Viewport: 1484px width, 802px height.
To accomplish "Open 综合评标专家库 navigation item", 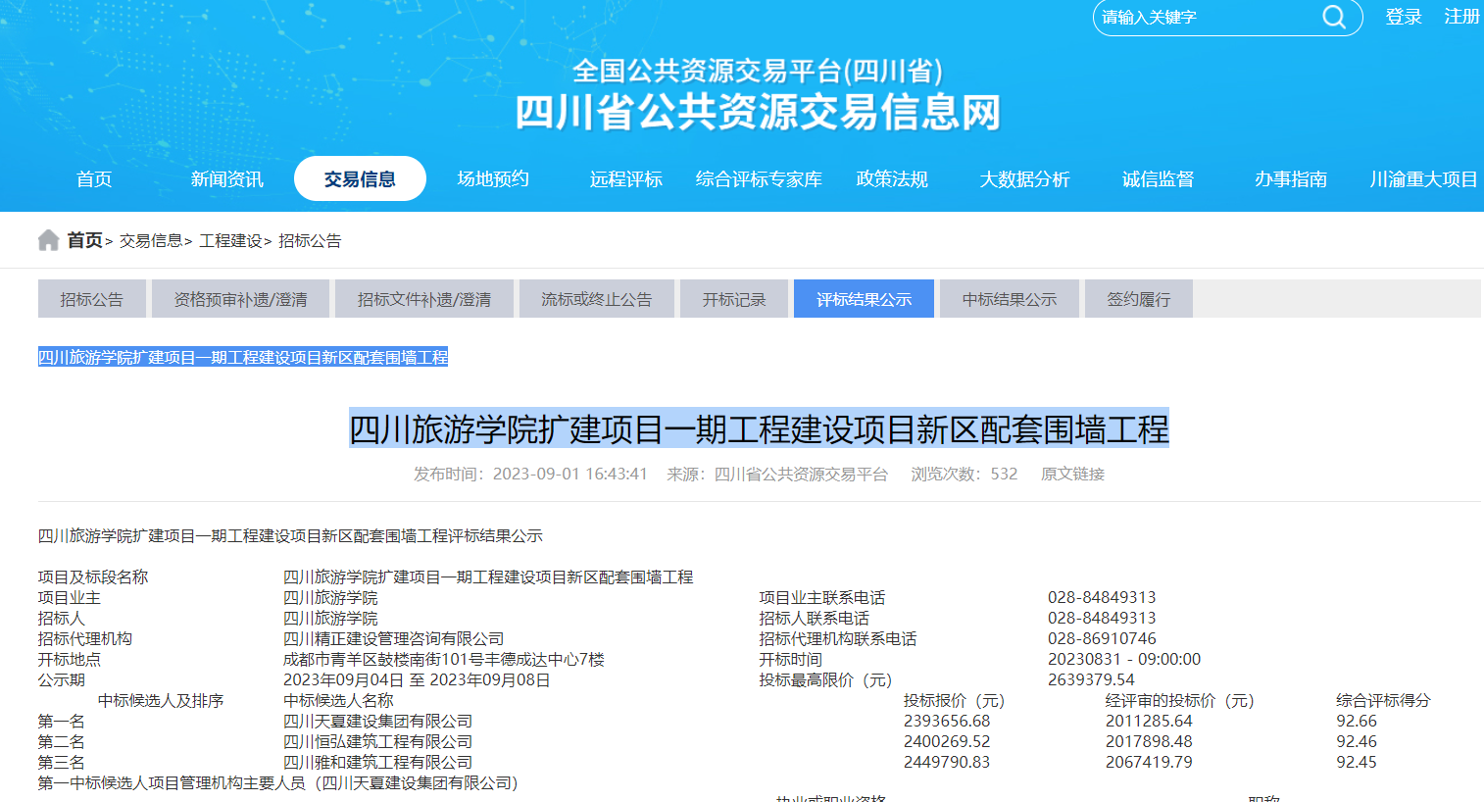I will (759, 179).
